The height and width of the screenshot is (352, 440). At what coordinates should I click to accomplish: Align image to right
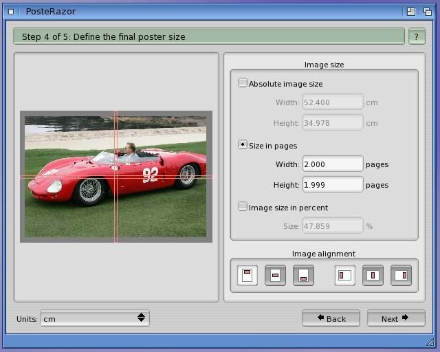401,275
